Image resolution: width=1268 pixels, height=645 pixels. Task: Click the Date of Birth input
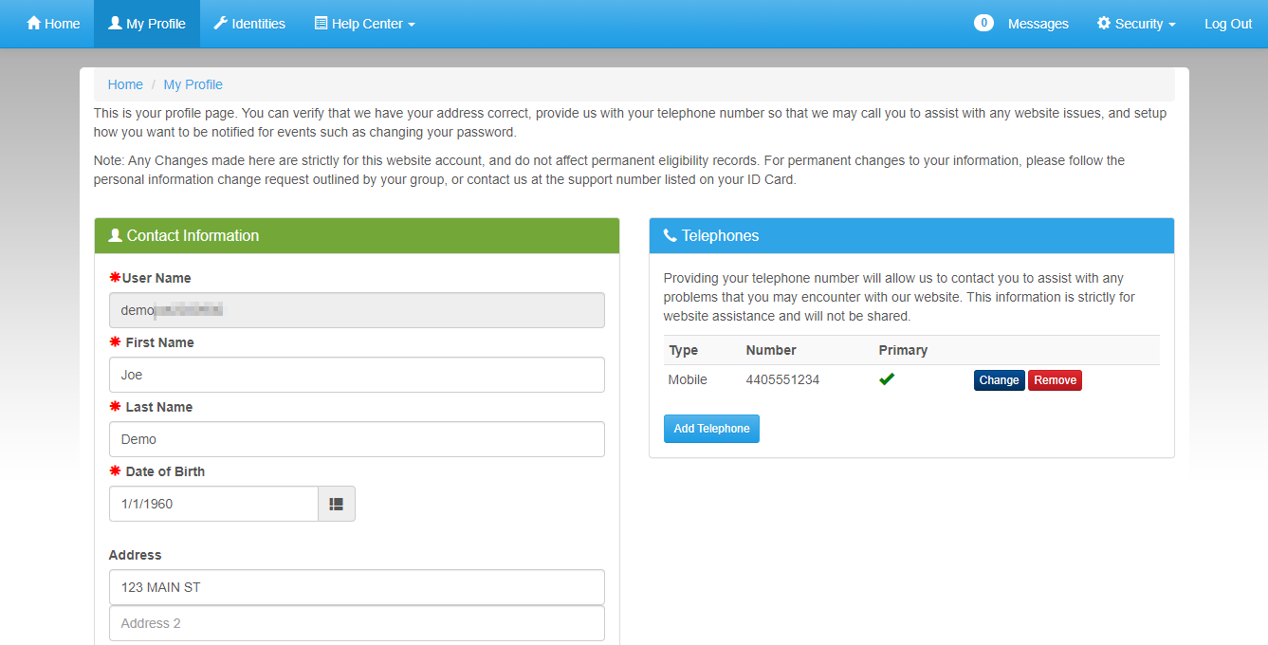213,504
